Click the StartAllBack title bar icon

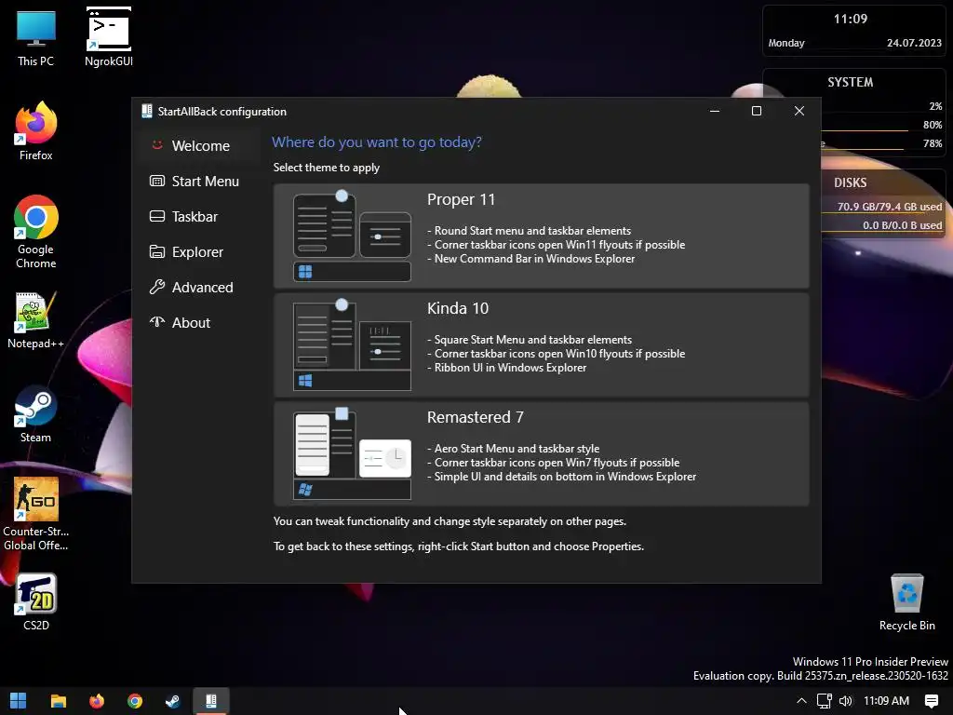146,111
